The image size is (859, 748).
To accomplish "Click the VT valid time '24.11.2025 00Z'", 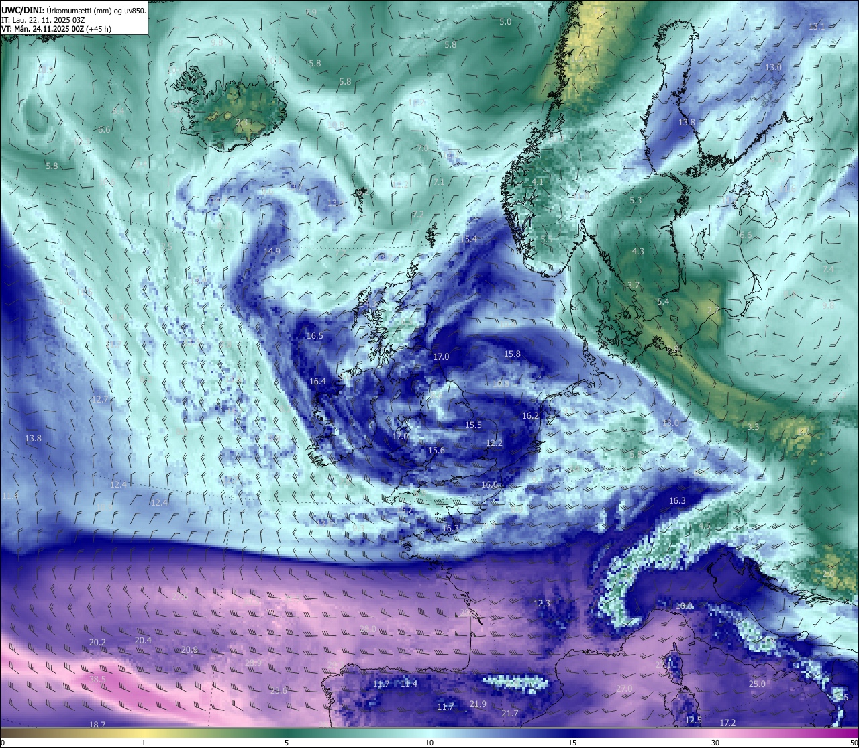I will (x=58, y=29).
